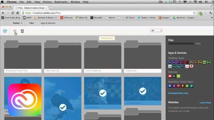214x120 pixels.
Task: Open the Prelude (Pl) app icon
Action: [183, 66]
